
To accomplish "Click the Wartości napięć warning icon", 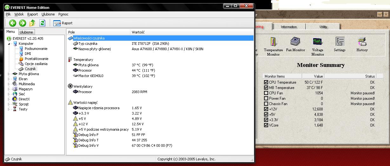I will (70, 103).
